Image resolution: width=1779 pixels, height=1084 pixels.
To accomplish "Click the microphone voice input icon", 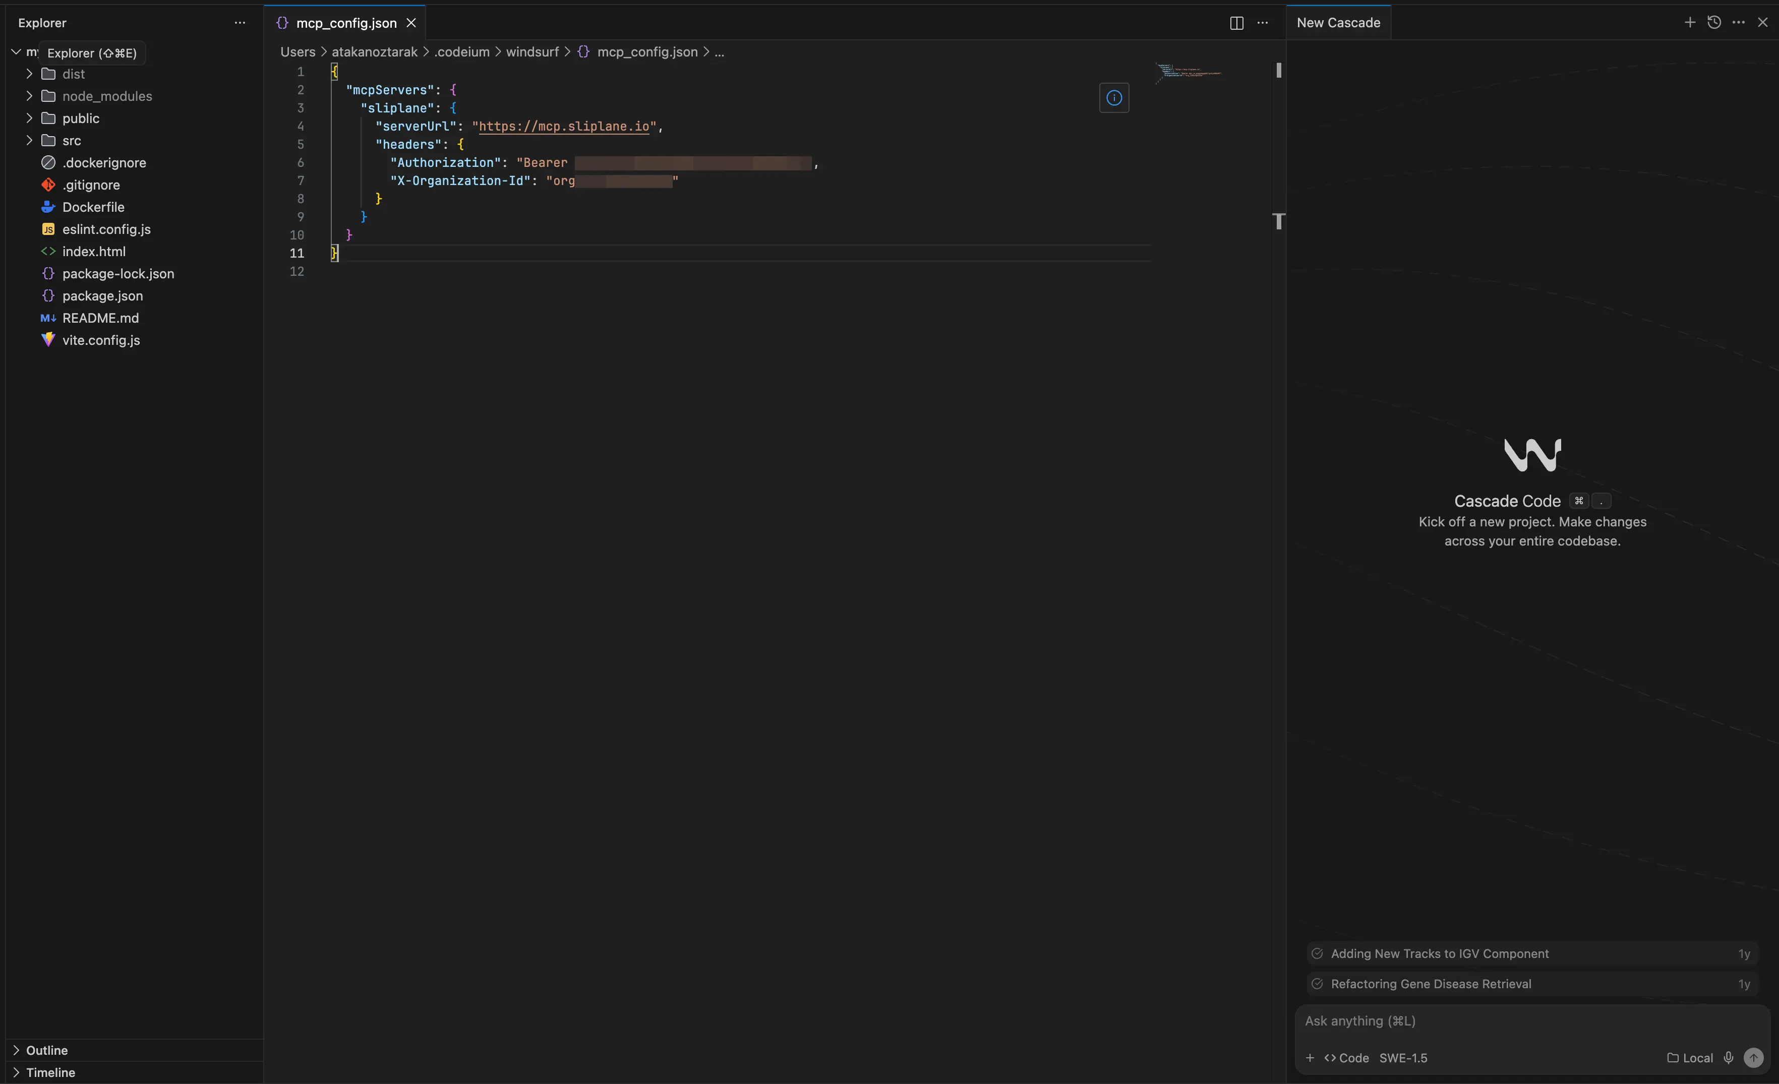I will click(x=1729, y=1057).
